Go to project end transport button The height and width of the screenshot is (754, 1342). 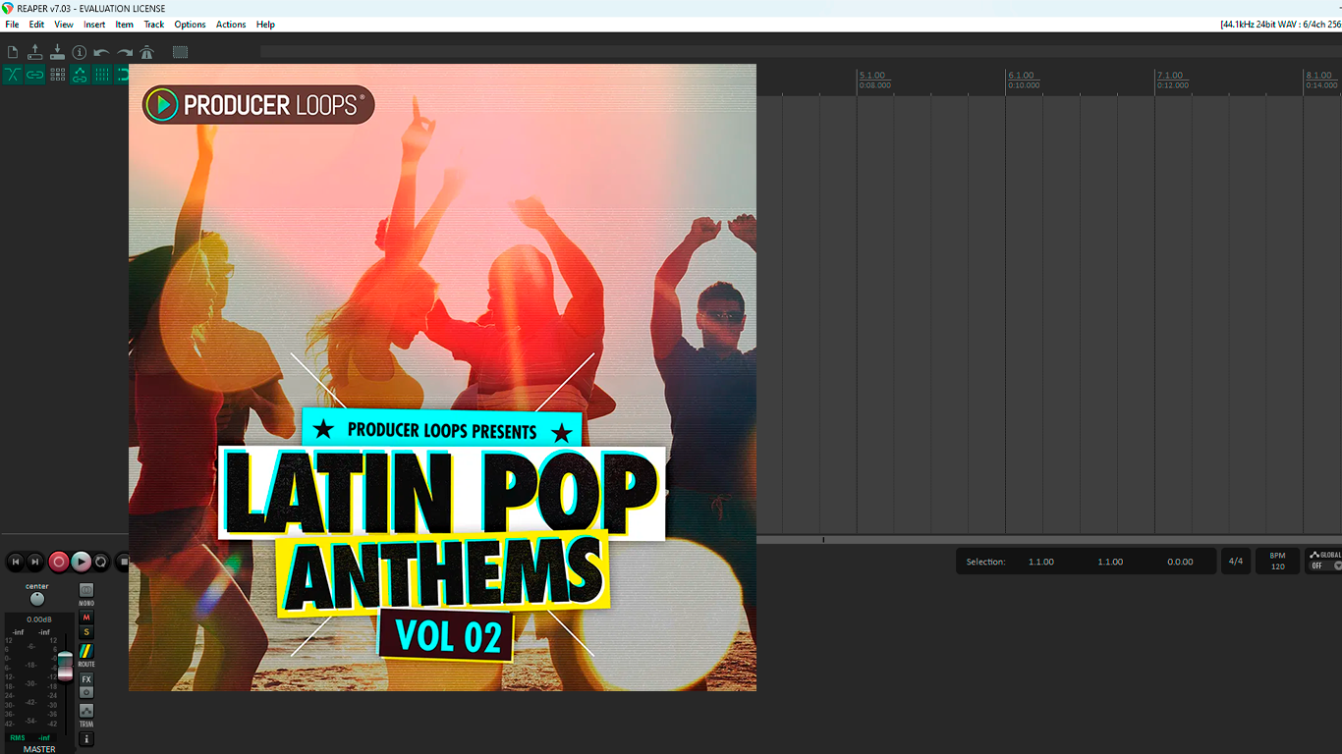(35, 562)
